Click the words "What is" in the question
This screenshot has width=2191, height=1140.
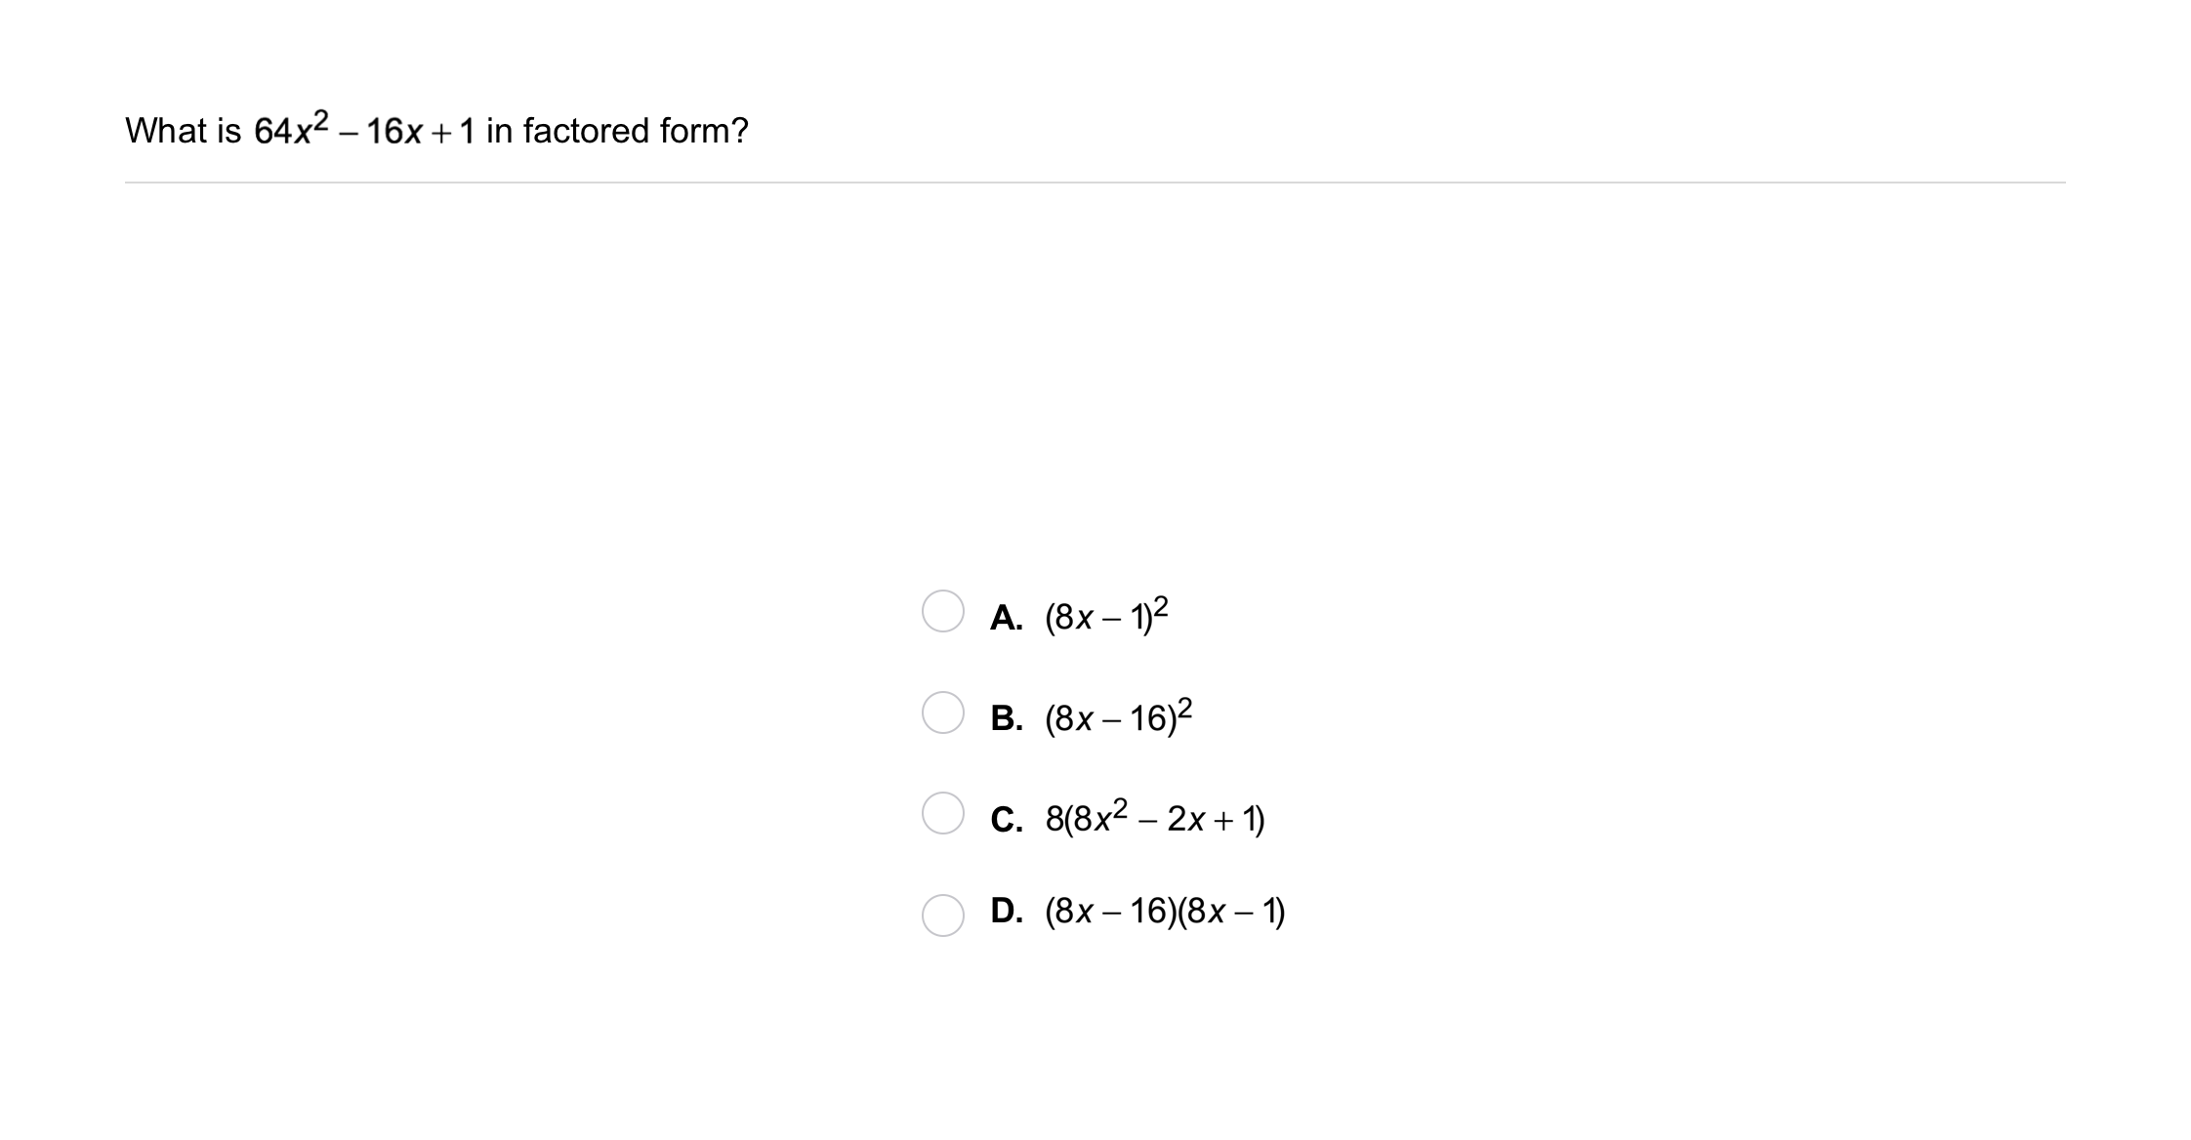coord(183,131)
